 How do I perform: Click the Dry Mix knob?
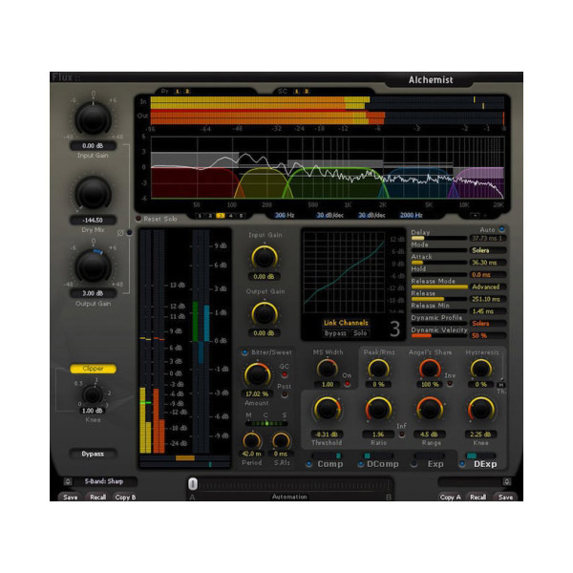click(94, 194)
